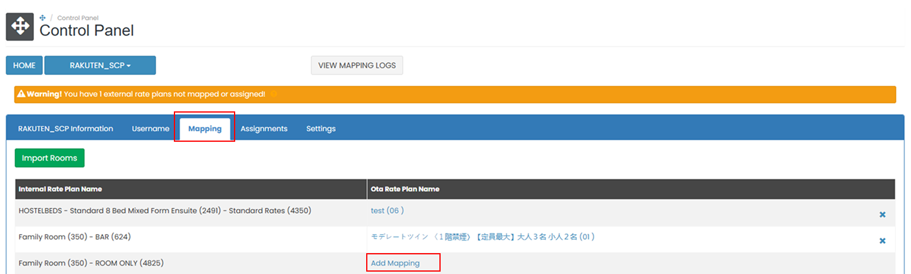911x274 pixels.
Task: Click the orange warning message text
Action: [146, 94]
